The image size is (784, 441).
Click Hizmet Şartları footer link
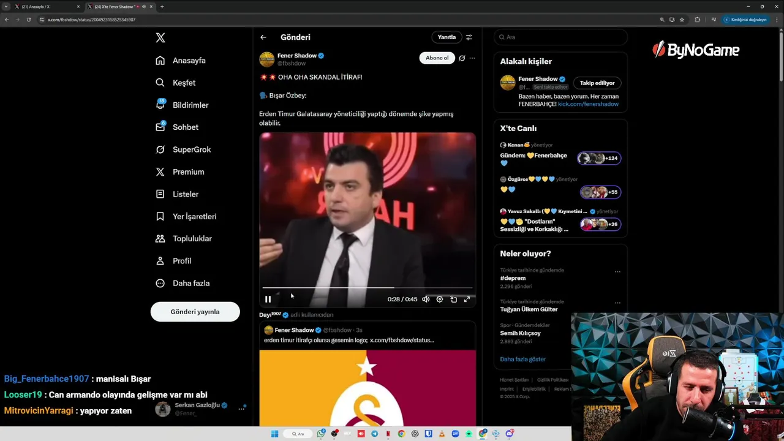click(x=514, y=380)
